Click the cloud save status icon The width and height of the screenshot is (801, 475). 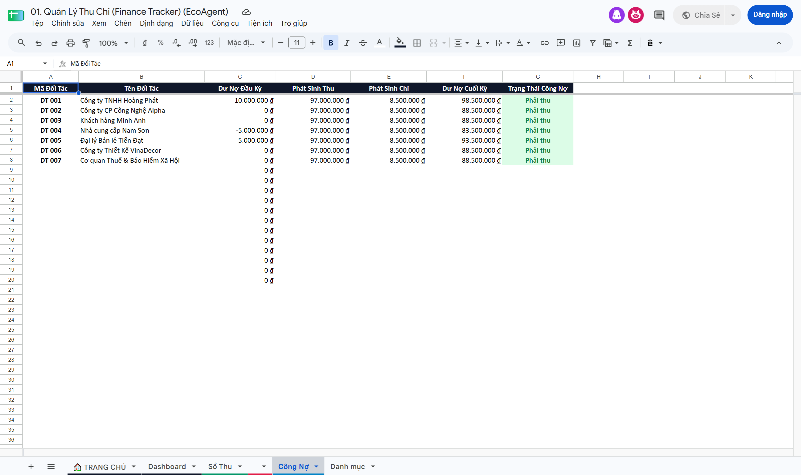(x=246, y=12)
